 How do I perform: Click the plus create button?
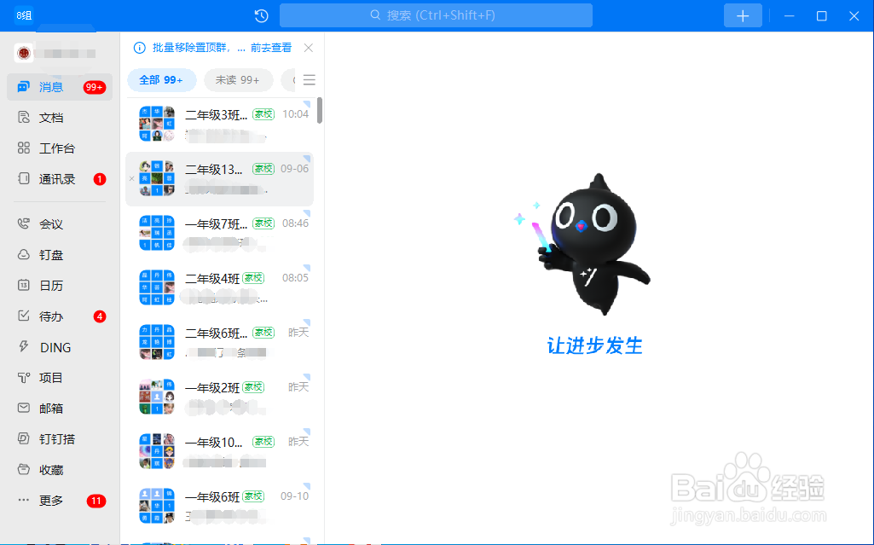pyautogui.click(x=743, y=15)
